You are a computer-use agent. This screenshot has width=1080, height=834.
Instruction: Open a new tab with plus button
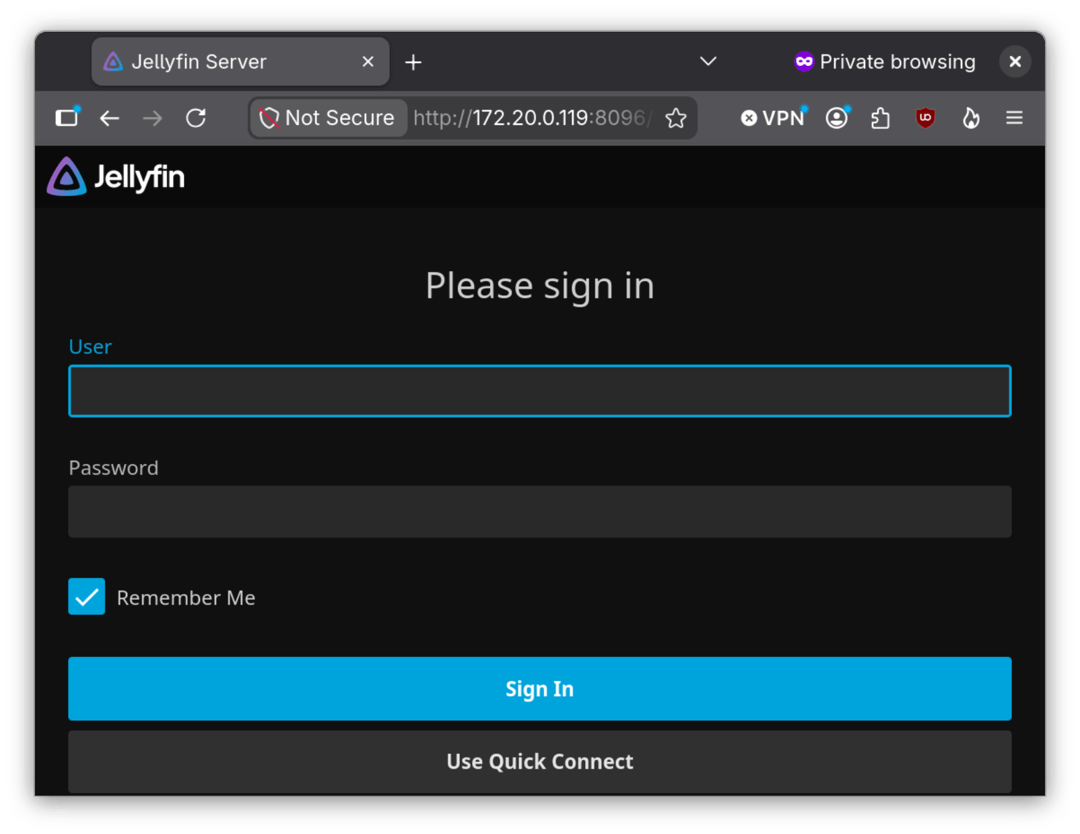click(x=413, y=63)
